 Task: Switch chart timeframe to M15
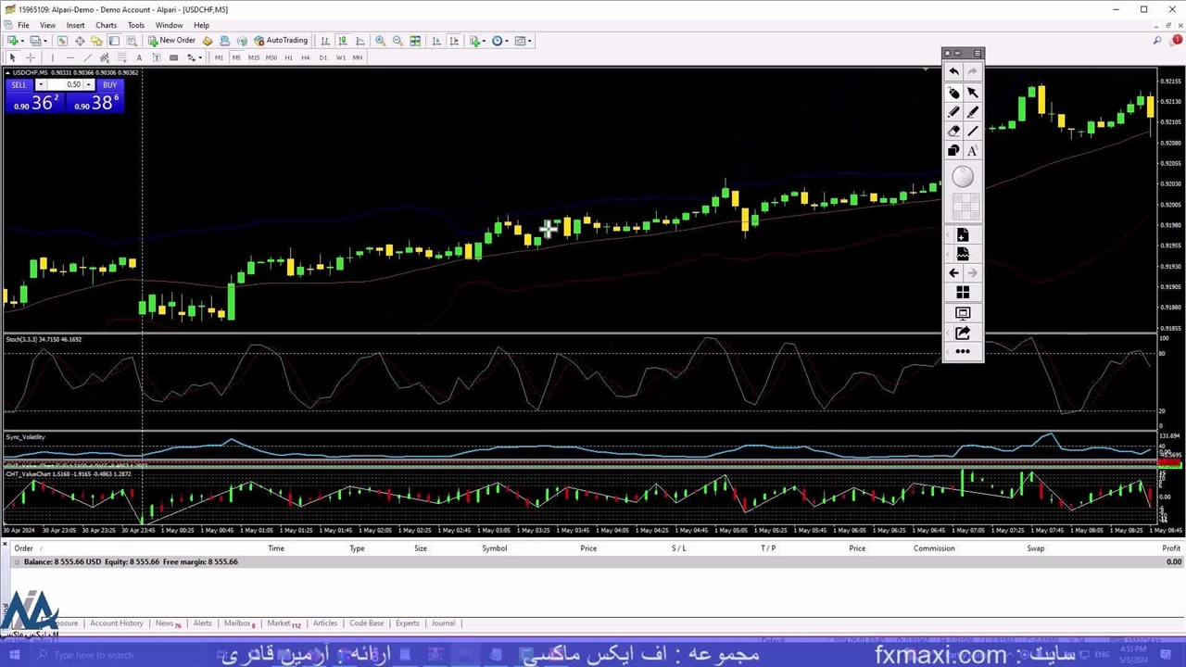(x=253, y=57)
